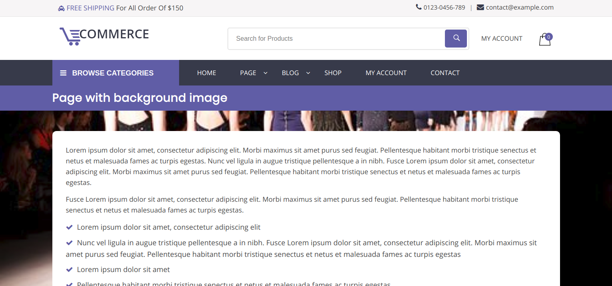
Task: Click the cart count badge showing 0
Action: 549,37
